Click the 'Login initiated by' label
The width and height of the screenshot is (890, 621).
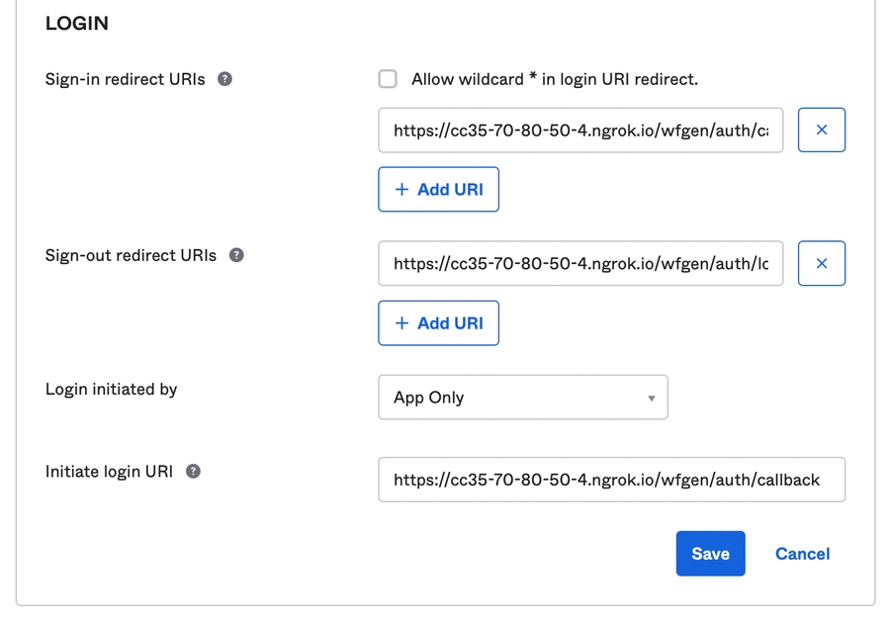112,390
